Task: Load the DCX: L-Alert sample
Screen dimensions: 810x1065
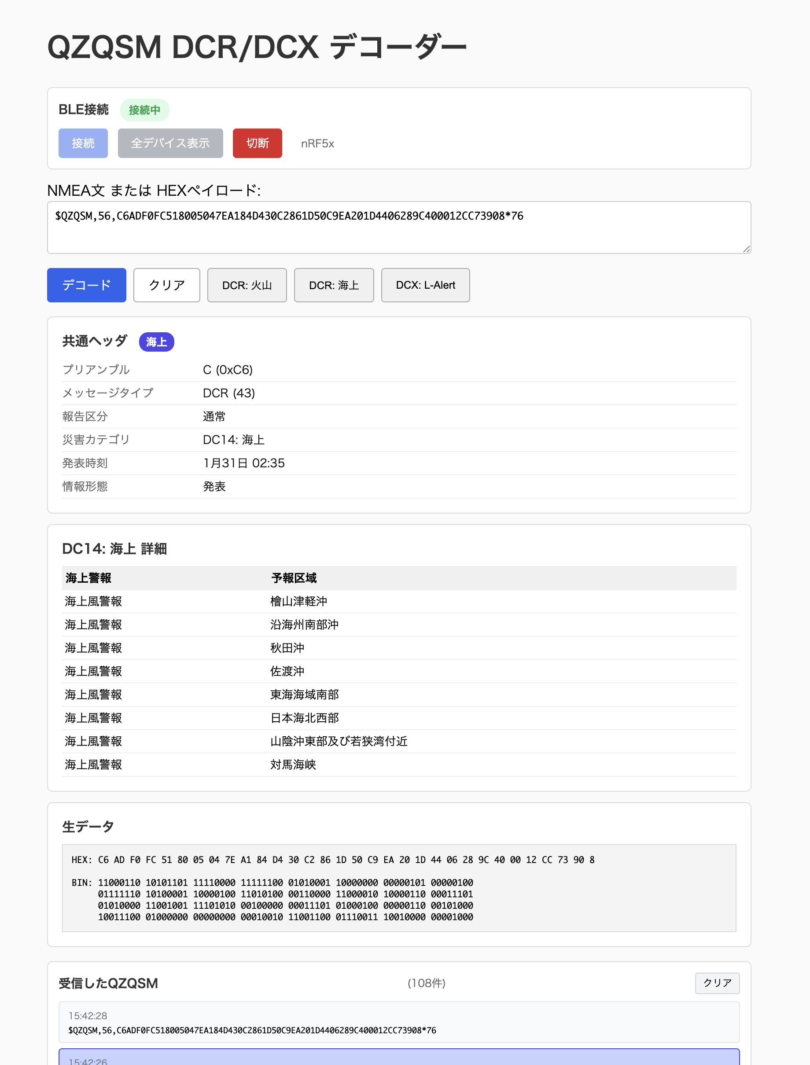Action: (x=425, y=285)
